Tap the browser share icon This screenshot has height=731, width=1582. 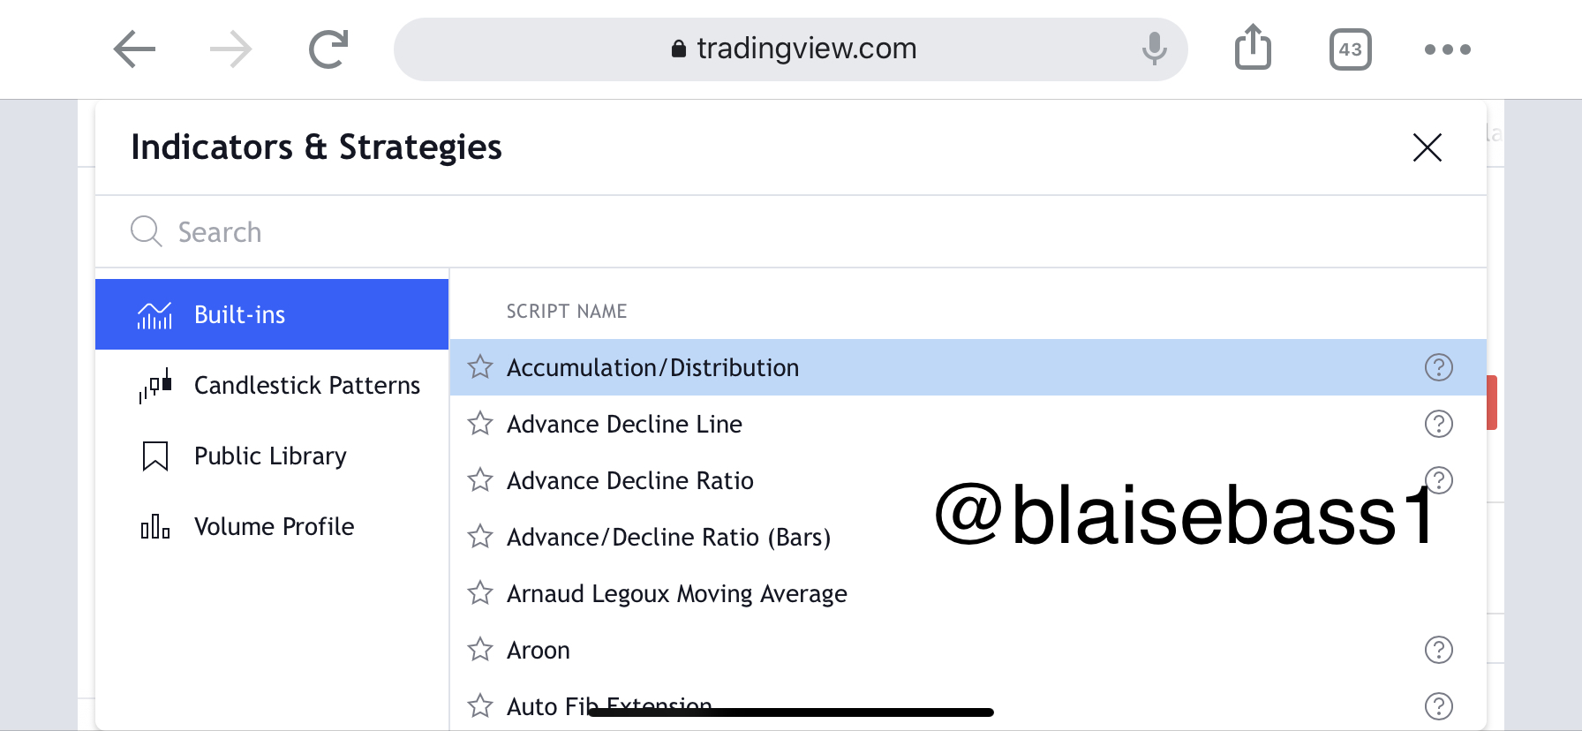point(1253,48)
